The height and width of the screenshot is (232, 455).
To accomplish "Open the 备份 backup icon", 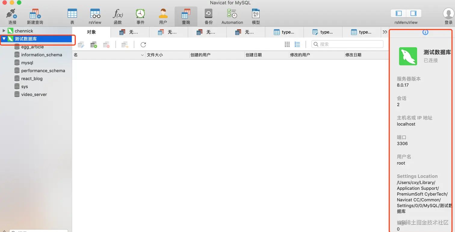I will [209, 14].
